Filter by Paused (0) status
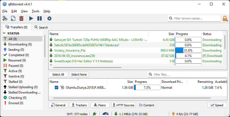The width and height of the screenshot is (230, 117). (x=23, y=66)
